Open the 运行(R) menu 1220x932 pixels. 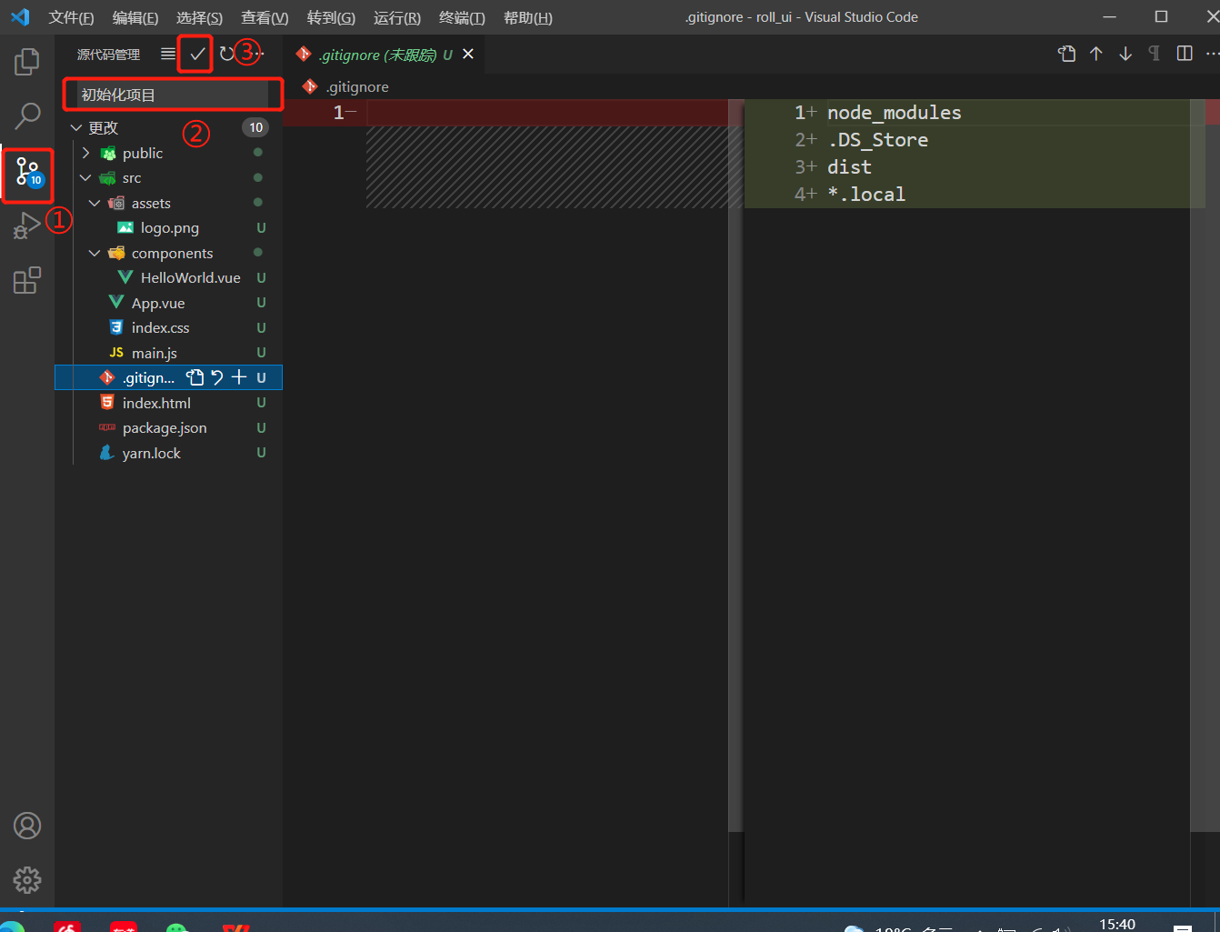click(397, 18)
